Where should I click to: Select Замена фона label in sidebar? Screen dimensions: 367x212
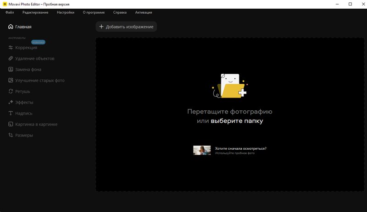28,70
